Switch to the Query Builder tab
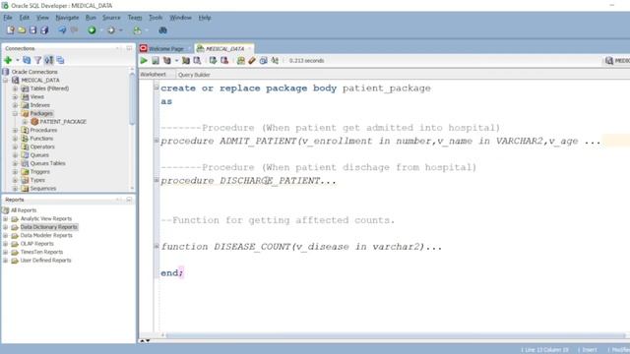The height and width of the screenshot is (354, 630). 194,75
